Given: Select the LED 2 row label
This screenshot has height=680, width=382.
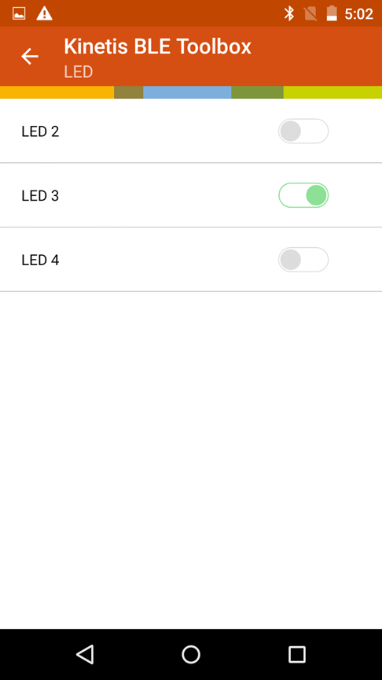Looking at the screenshot, I should click(40, 131).
